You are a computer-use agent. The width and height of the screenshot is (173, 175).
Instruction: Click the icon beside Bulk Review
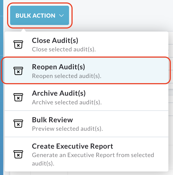click(18, 124)
